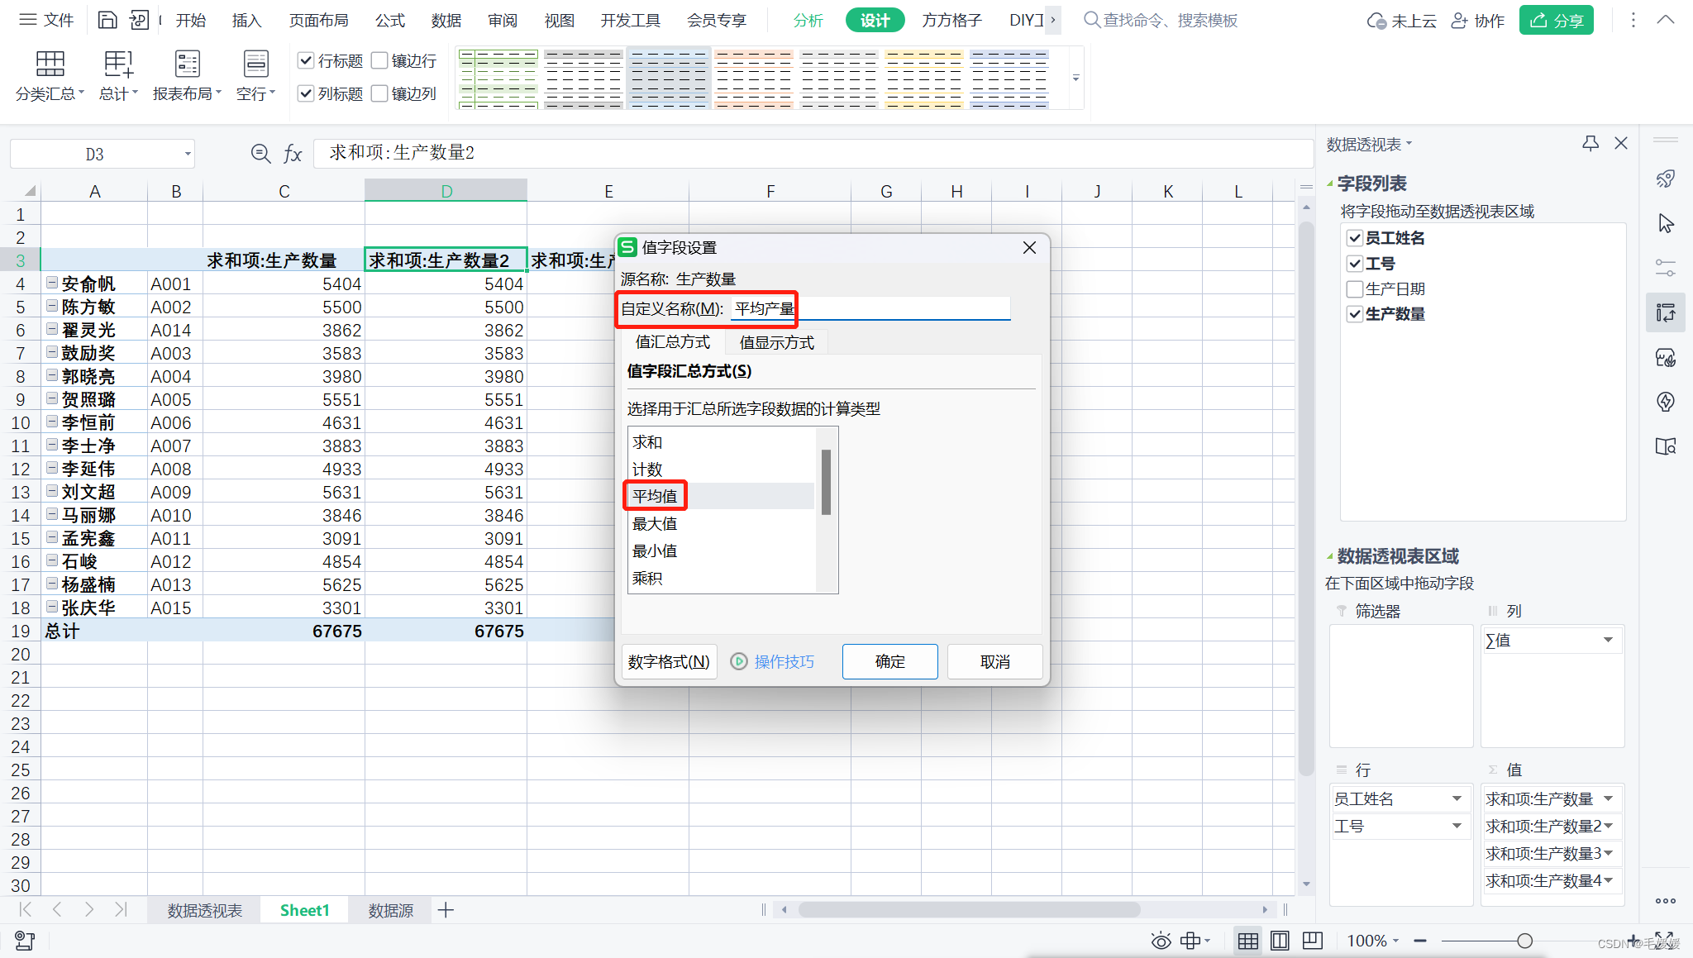The height and width of the screenshot is (958, 1693).
Task: Select the green pivot table style swatch
Action: [498, 79]
